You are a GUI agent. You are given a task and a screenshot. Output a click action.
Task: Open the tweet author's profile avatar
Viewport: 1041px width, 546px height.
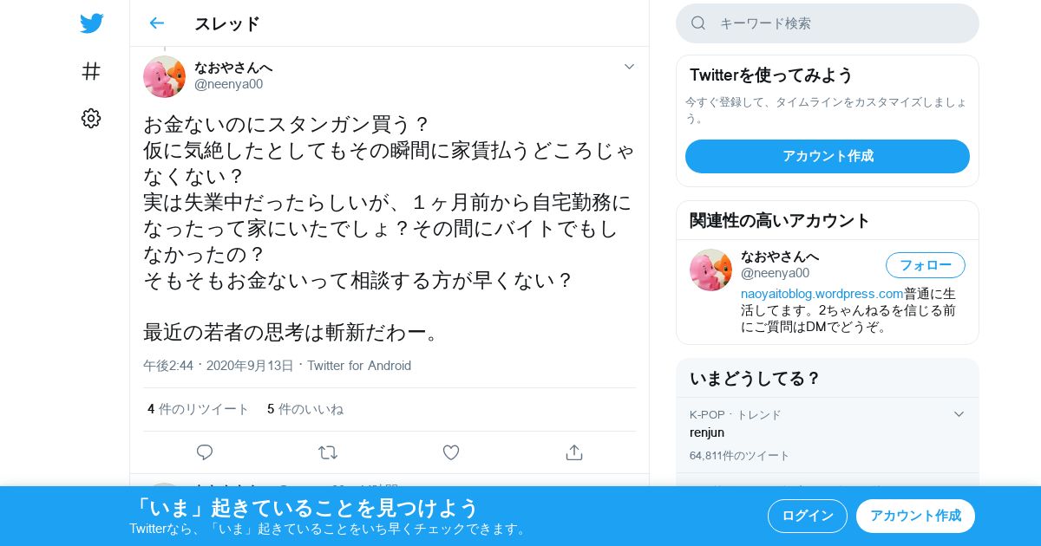pyautogui.click(x=164, y=76)
